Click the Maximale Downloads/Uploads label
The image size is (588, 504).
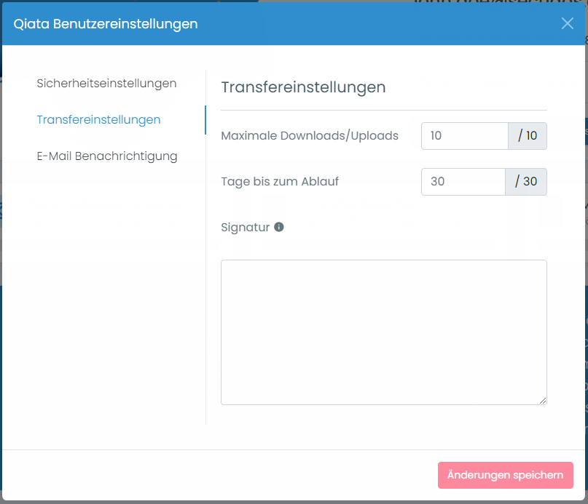point(310,135)
